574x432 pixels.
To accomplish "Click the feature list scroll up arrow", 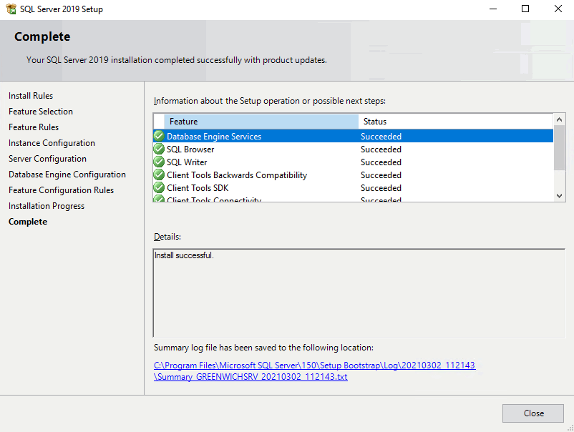I will click(559, 119).
